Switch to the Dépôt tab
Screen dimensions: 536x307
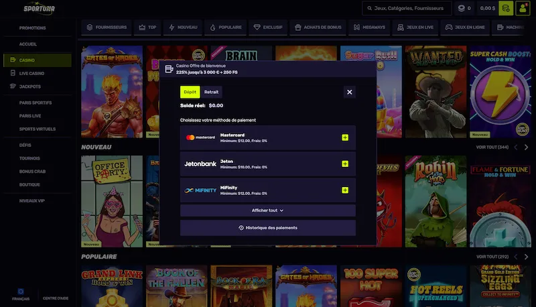click(x=190, y=92)
